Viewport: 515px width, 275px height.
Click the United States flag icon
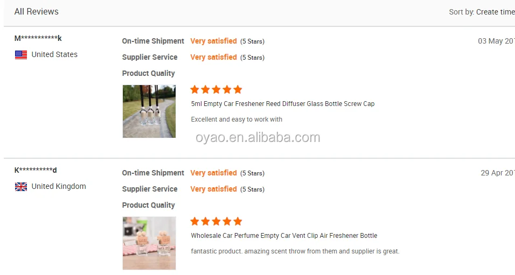tap(21, 54)
